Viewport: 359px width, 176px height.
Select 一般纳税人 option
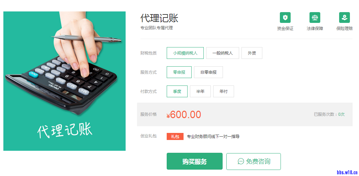[x=223, y=53]
